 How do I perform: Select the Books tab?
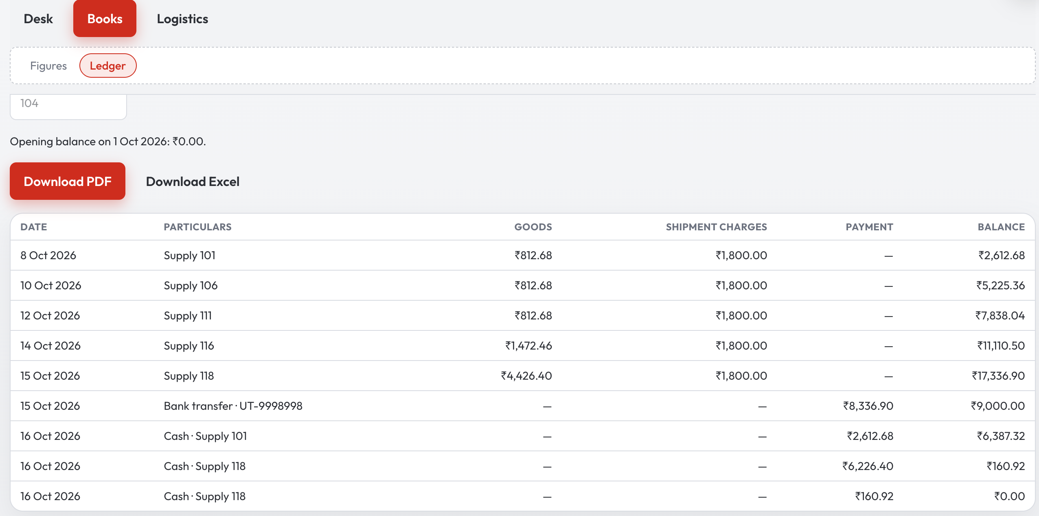pos(105,19)
